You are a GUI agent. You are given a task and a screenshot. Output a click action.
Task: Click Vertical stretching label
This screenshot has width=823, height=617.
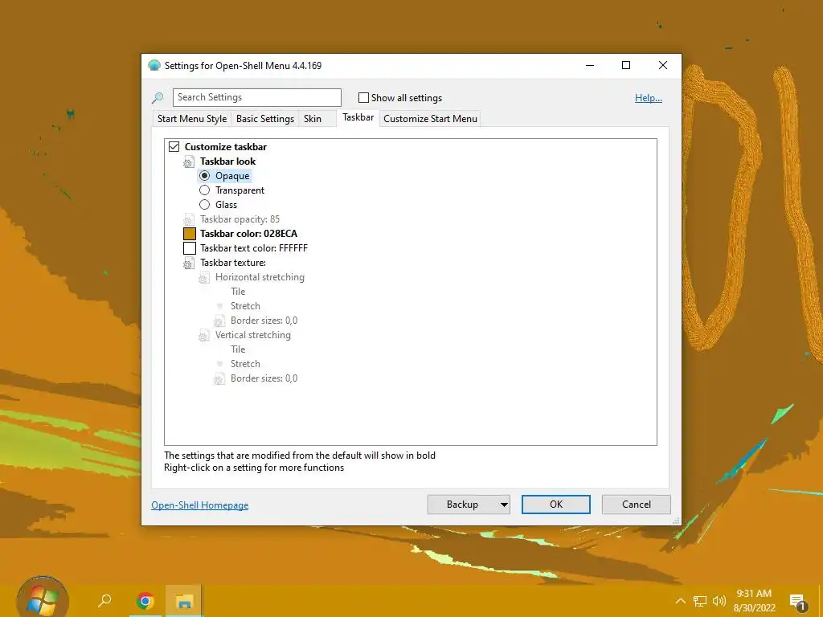(253, 335)
